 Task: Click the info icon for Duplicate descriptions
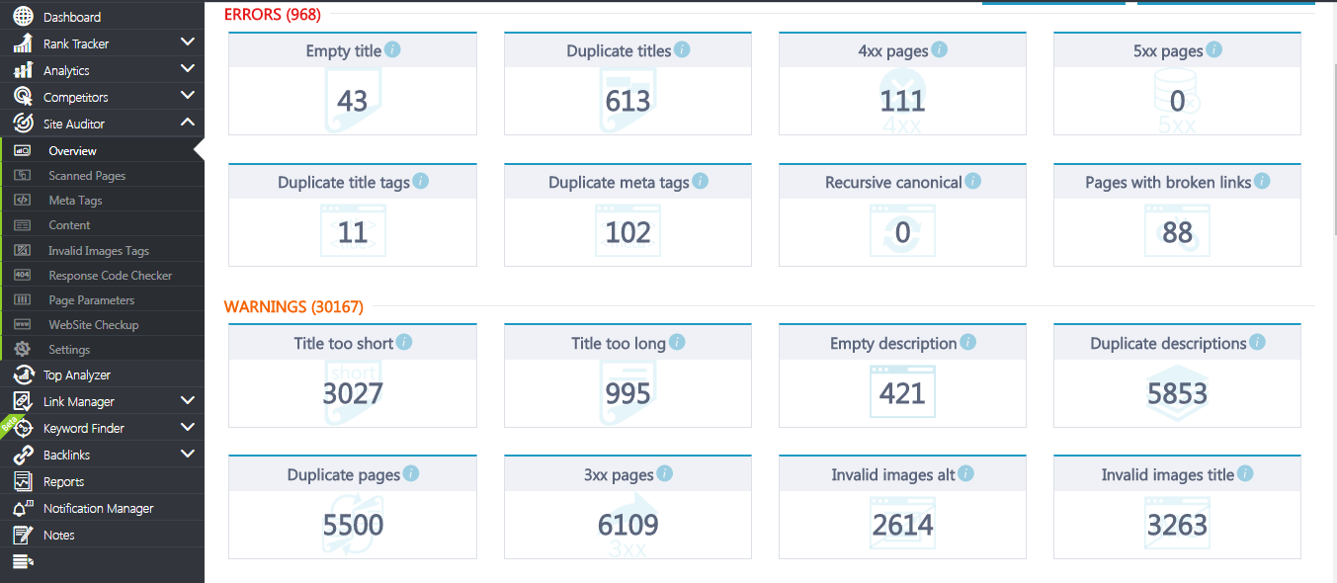click(1257, 342)
